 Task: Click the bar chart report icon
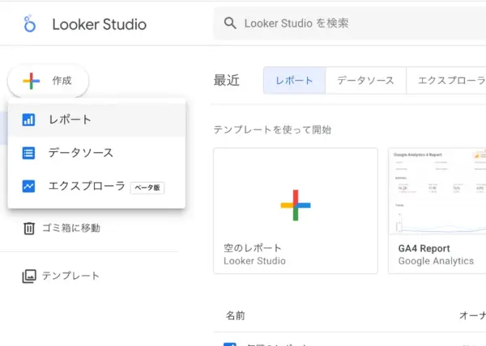coord(28,120)
